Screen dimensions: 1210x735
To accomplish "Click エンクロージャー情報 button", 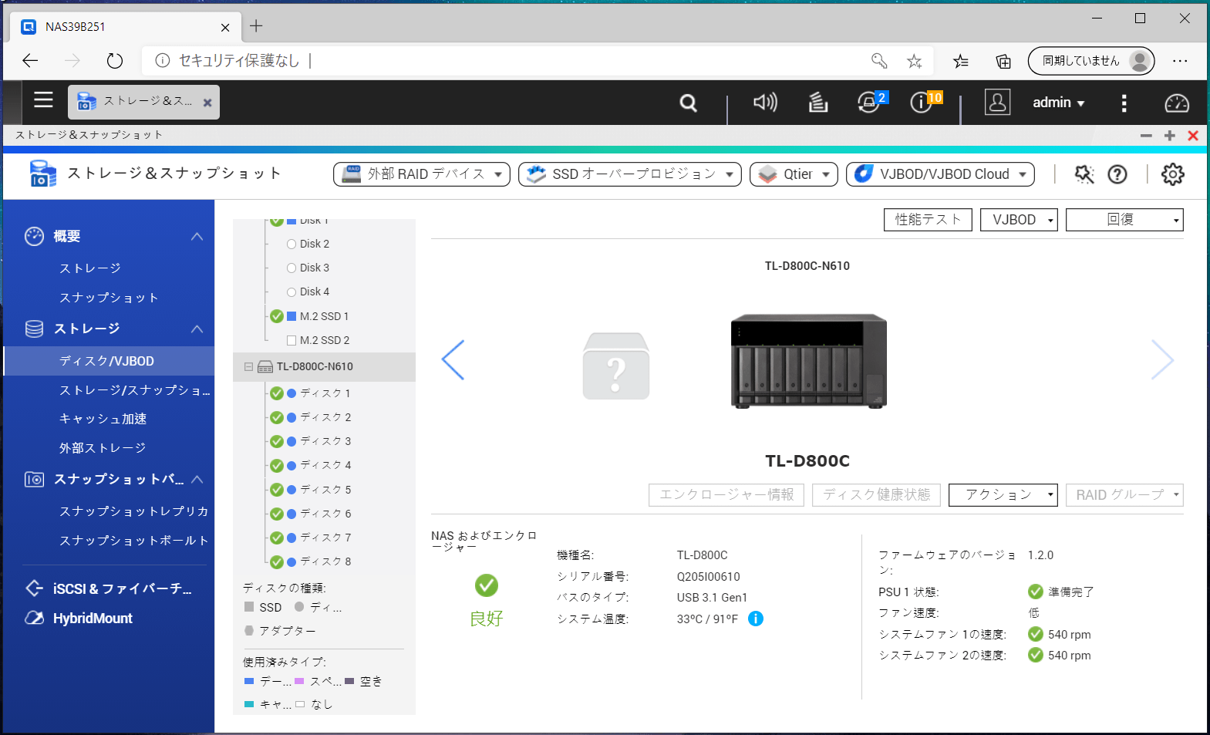I will [x=726, y=495].
